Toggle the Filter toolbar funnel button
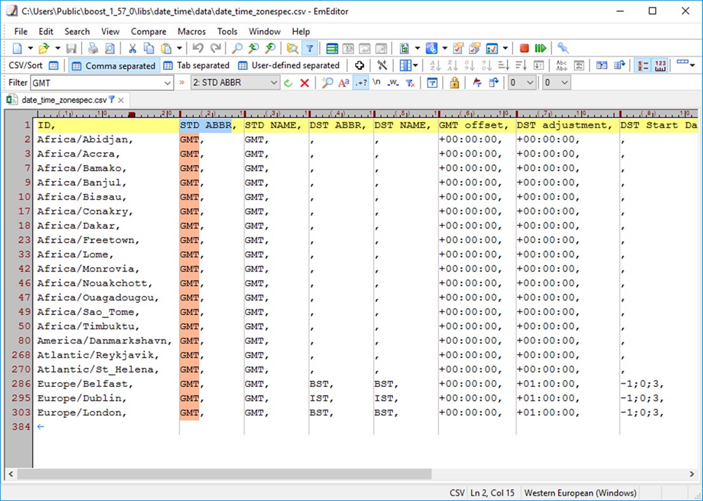This screenshot has width=703, height=501. point(309,48)
